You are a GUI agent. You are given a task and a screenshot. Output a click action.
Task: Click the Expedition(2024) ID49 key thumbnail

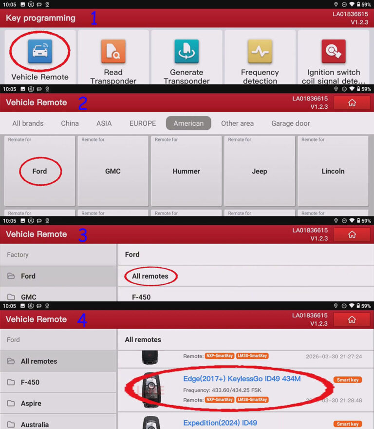(151, 423)
